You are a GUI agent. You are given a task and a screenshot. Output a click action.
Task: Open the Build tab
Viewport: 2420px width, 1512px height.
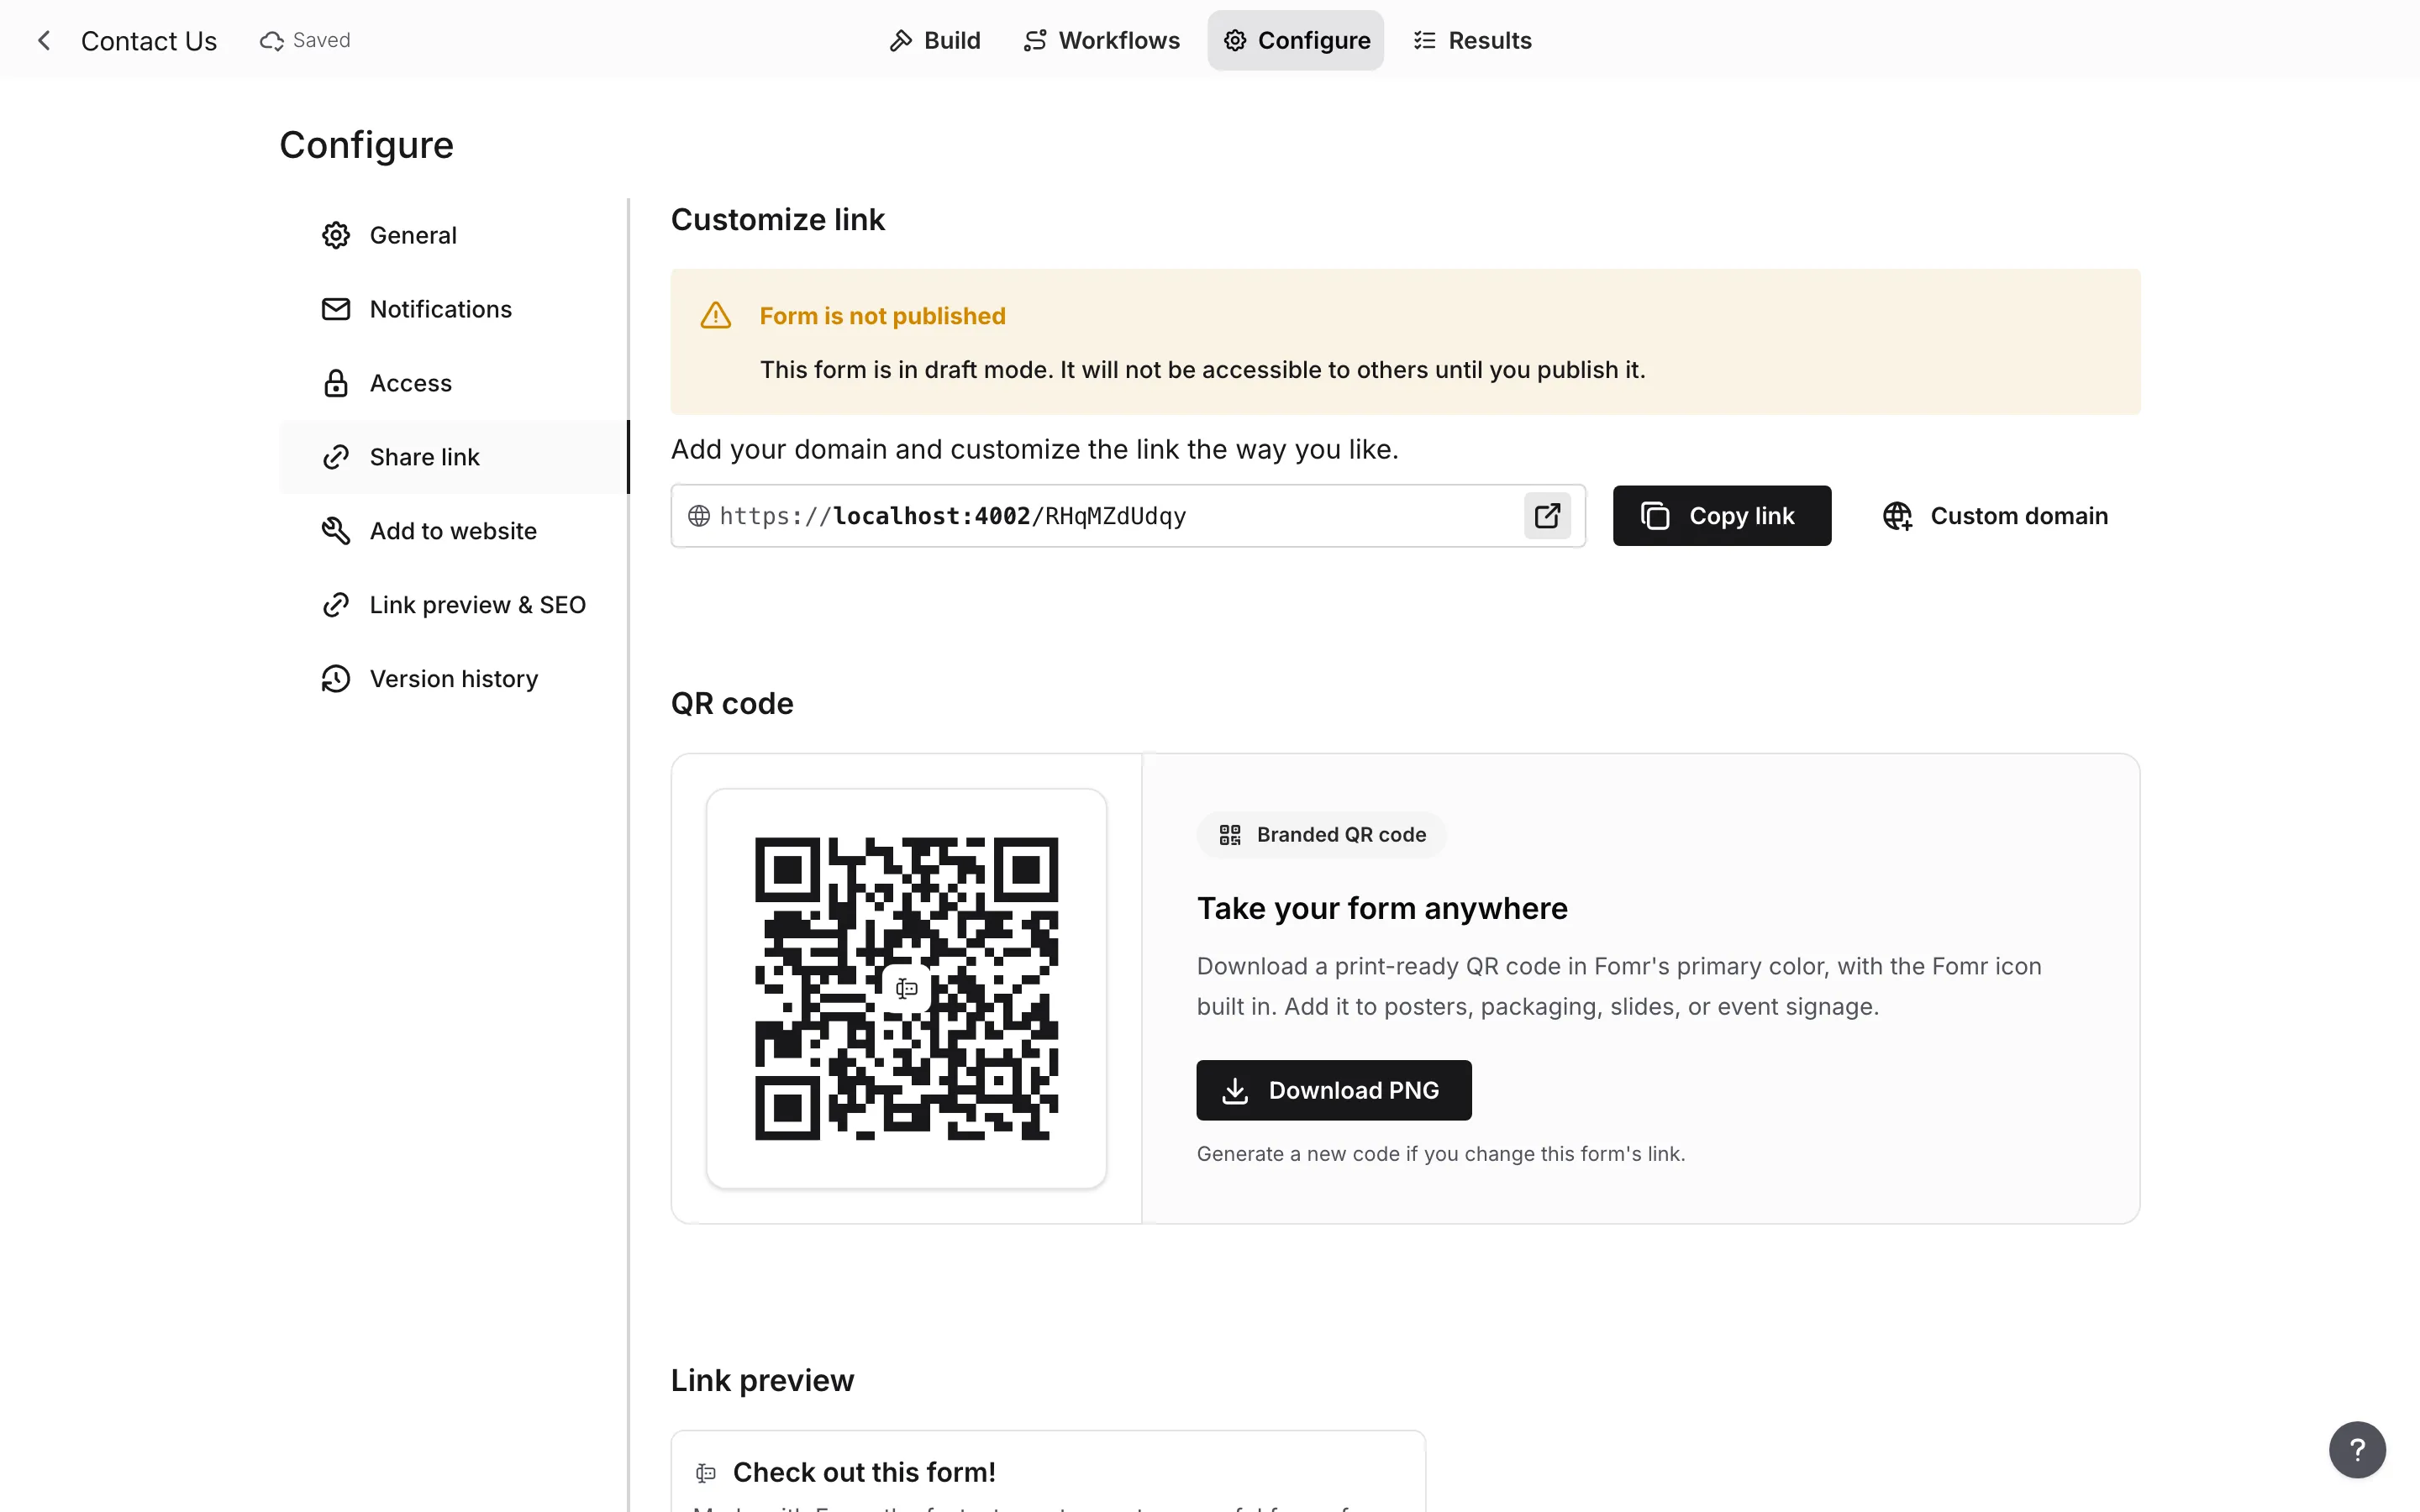934,40
